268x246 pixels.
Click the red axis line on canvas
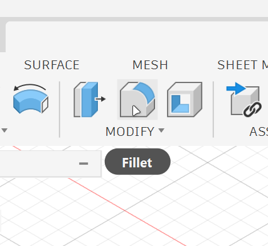pos(126,210)
